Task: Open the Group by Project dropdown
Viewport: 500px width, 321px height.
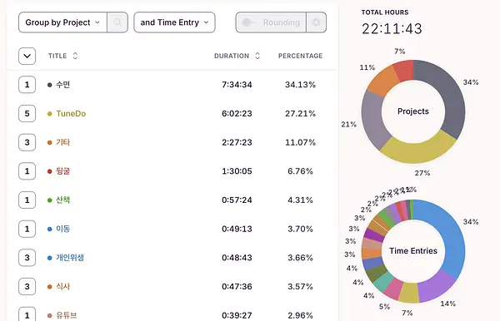Action: [62, 22]
